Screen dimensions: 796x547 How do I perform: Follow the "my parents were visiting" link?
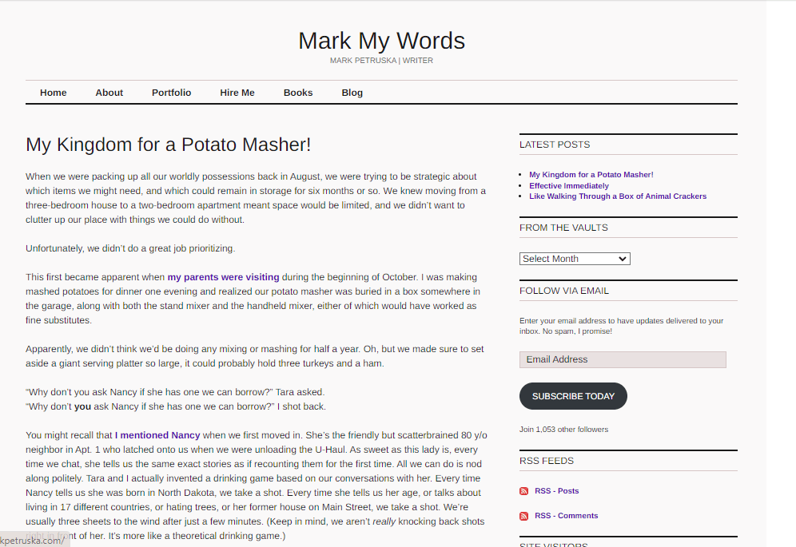click(223, 277)
